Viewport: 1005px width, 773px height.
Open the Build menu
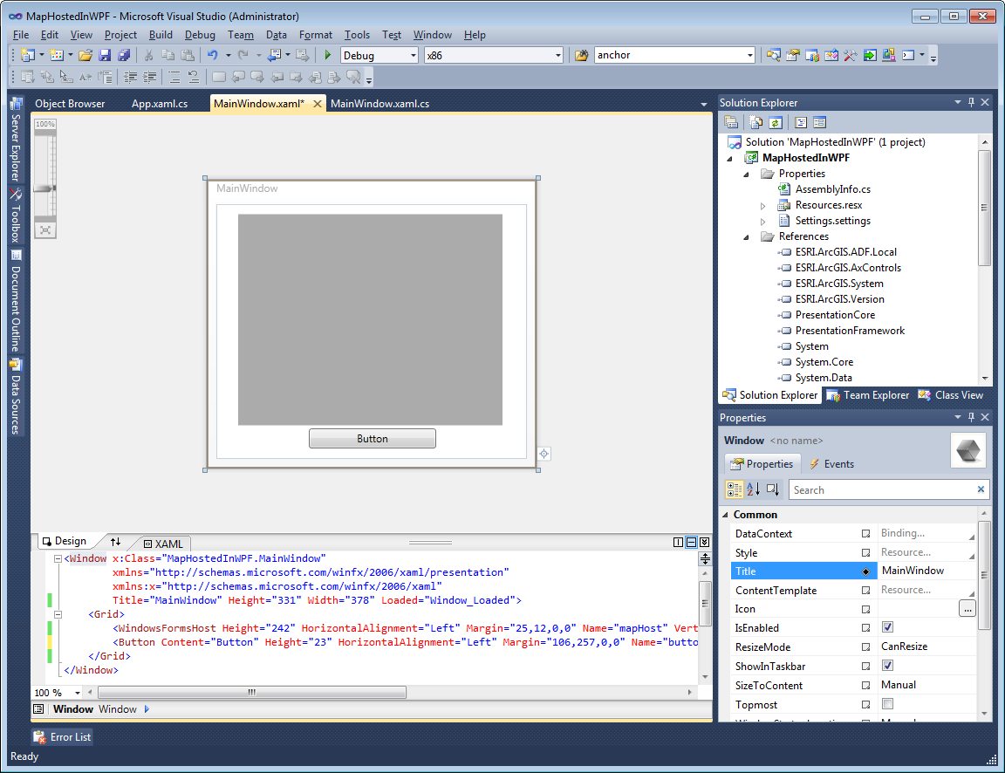tap(161, 35)
